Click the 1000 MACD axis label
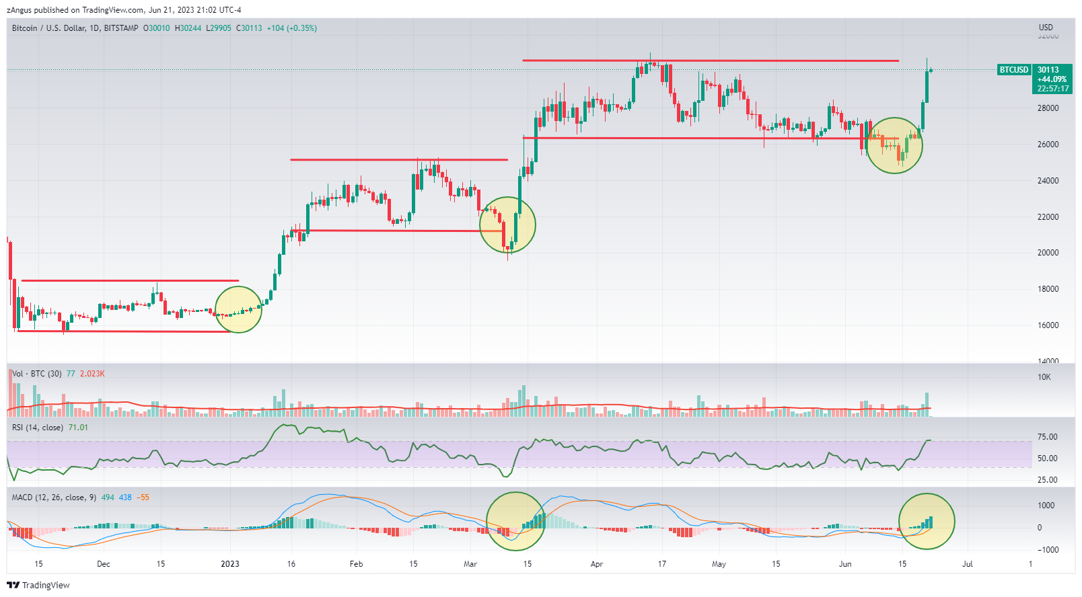The height and width of the screenshot is (597, 1082). (1046, 506)
